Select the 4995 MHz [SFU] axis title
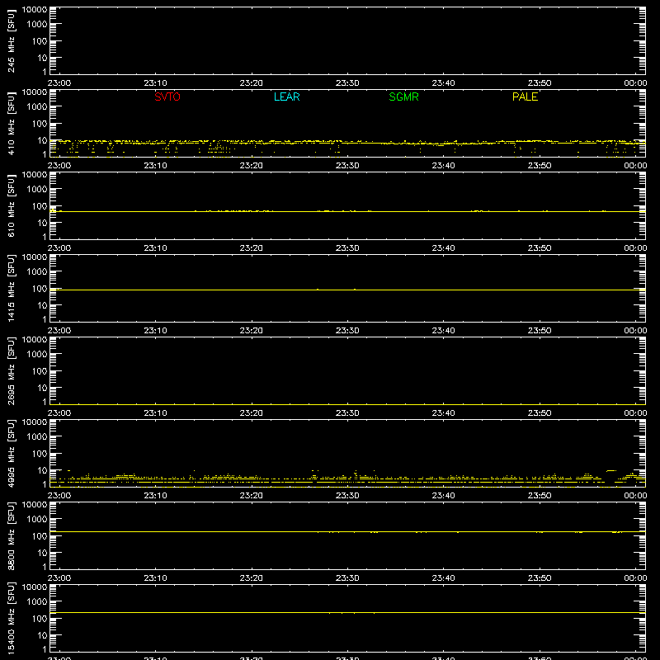660x660 pixels. tap(12, 453)
